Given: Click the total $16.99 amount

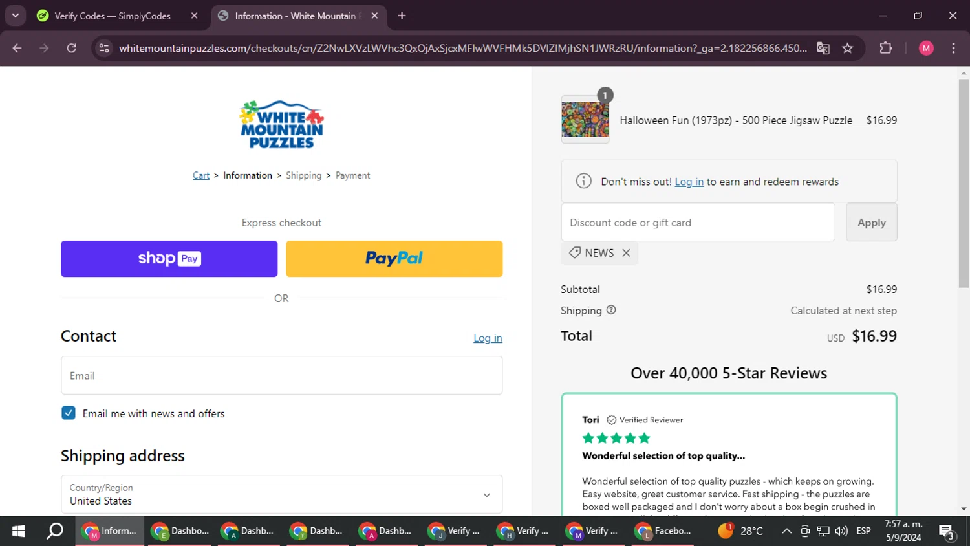Looking at the screenshot, I should pos(874,336).
